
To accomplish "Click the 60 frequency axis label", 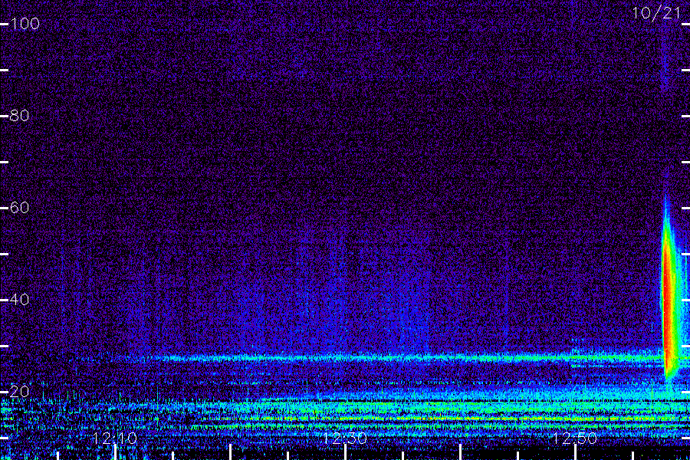I will click(x=19, y=208).
